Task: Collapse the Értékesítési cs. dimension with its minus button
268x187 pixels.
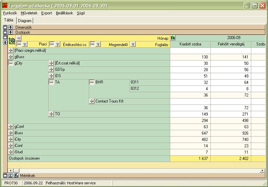Action: pyautogui.click(x=52, y=44)
